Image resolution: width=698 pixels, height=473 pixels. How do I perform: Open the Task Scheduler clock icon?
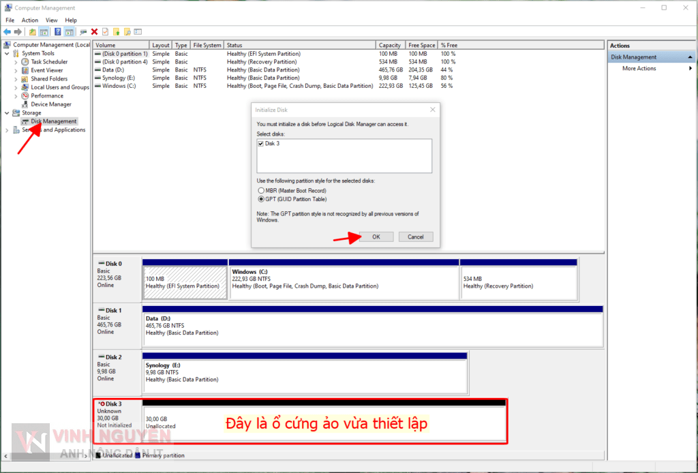(x=25, y=62)
